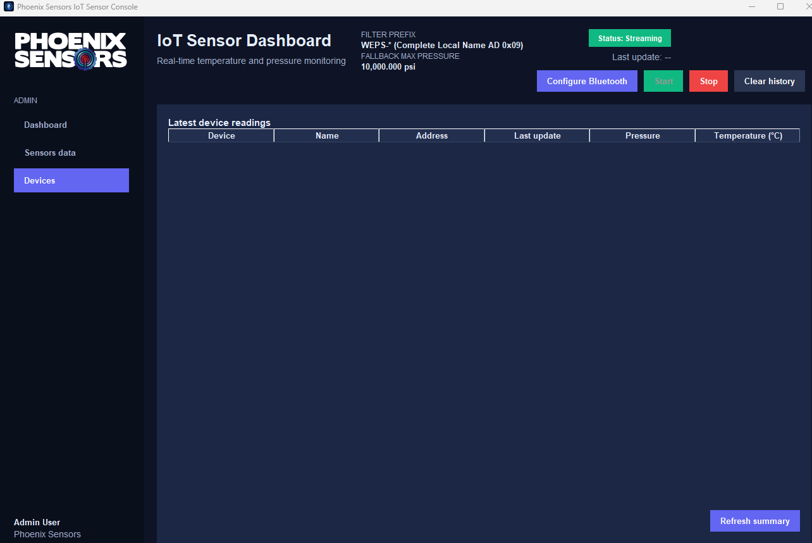Screen dimensions: 812x543
Task: Minimize the Phoenix Sensors console window
Action: (x=752, y=7)
